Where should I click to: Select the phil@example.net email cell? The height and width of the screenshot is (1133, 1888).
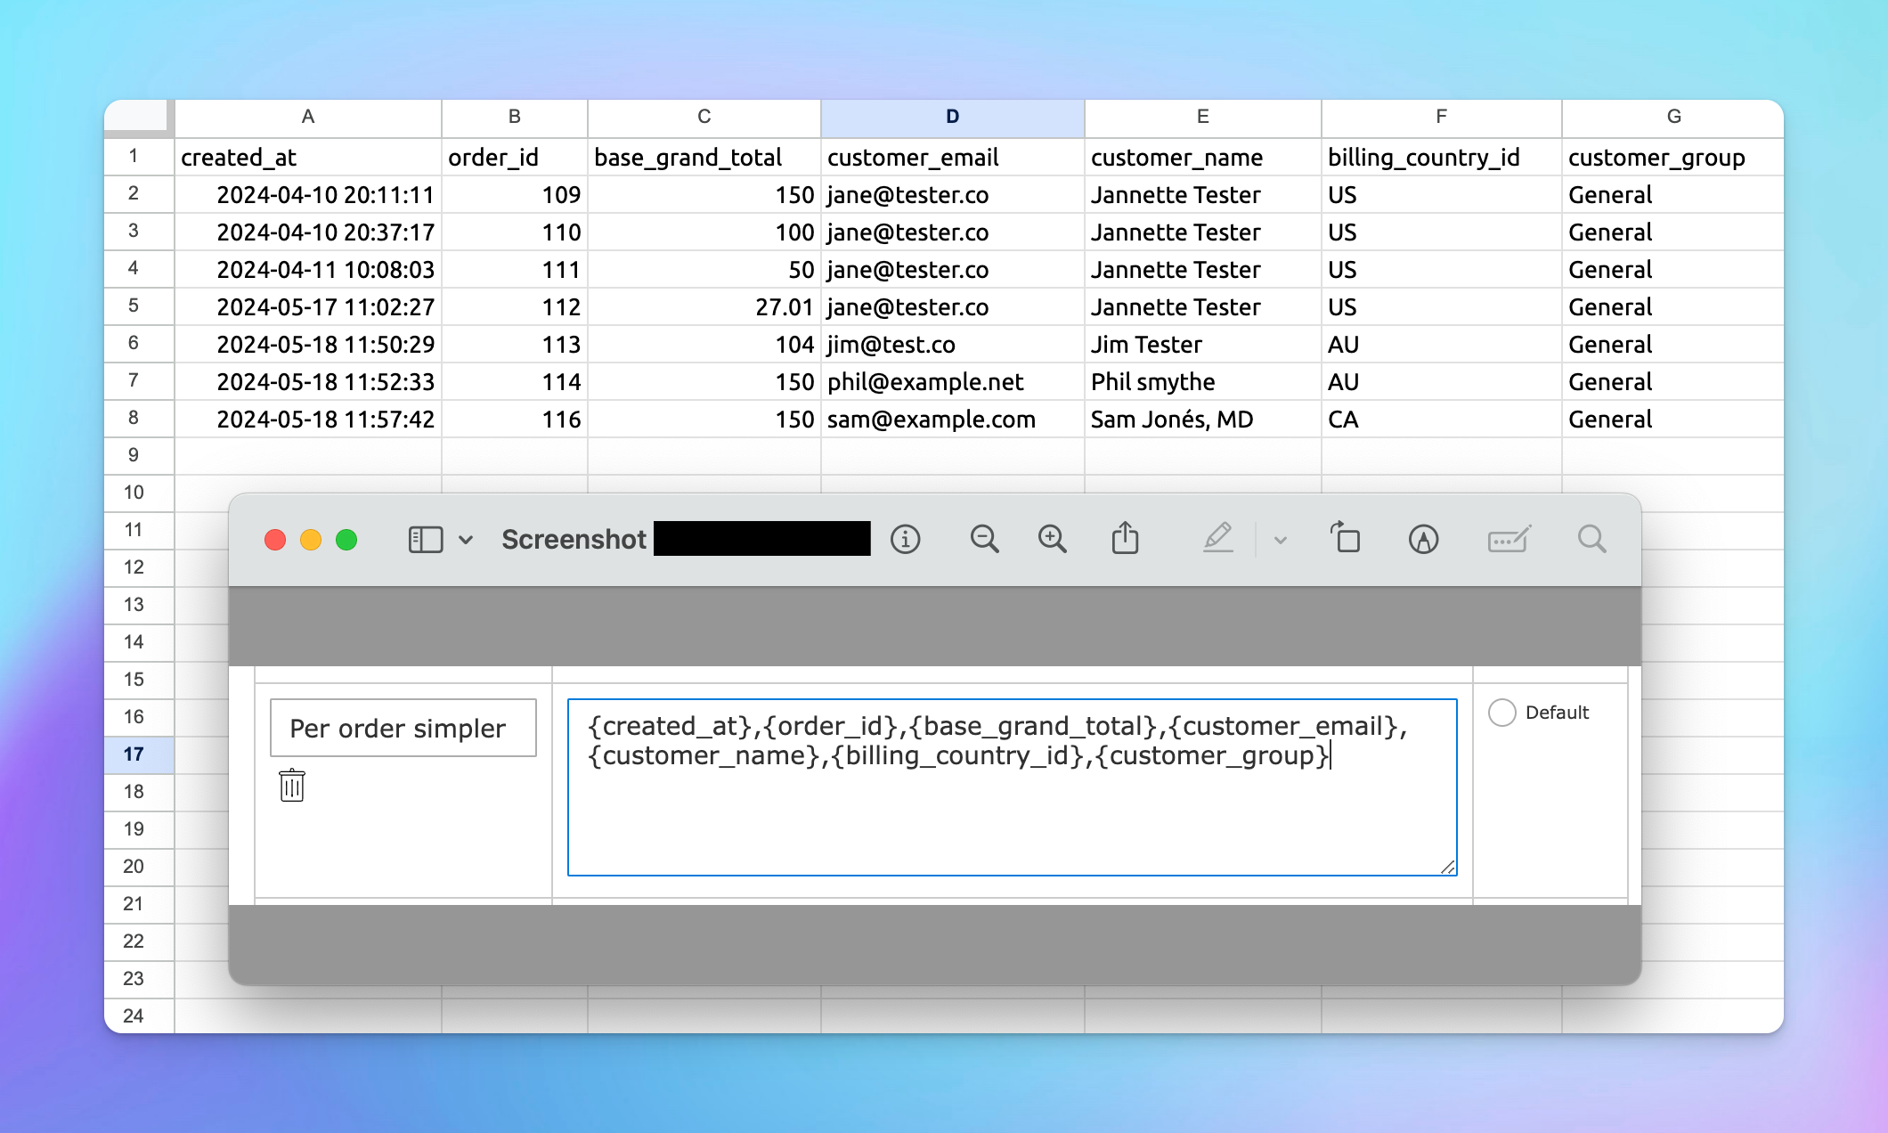(953, 381)
